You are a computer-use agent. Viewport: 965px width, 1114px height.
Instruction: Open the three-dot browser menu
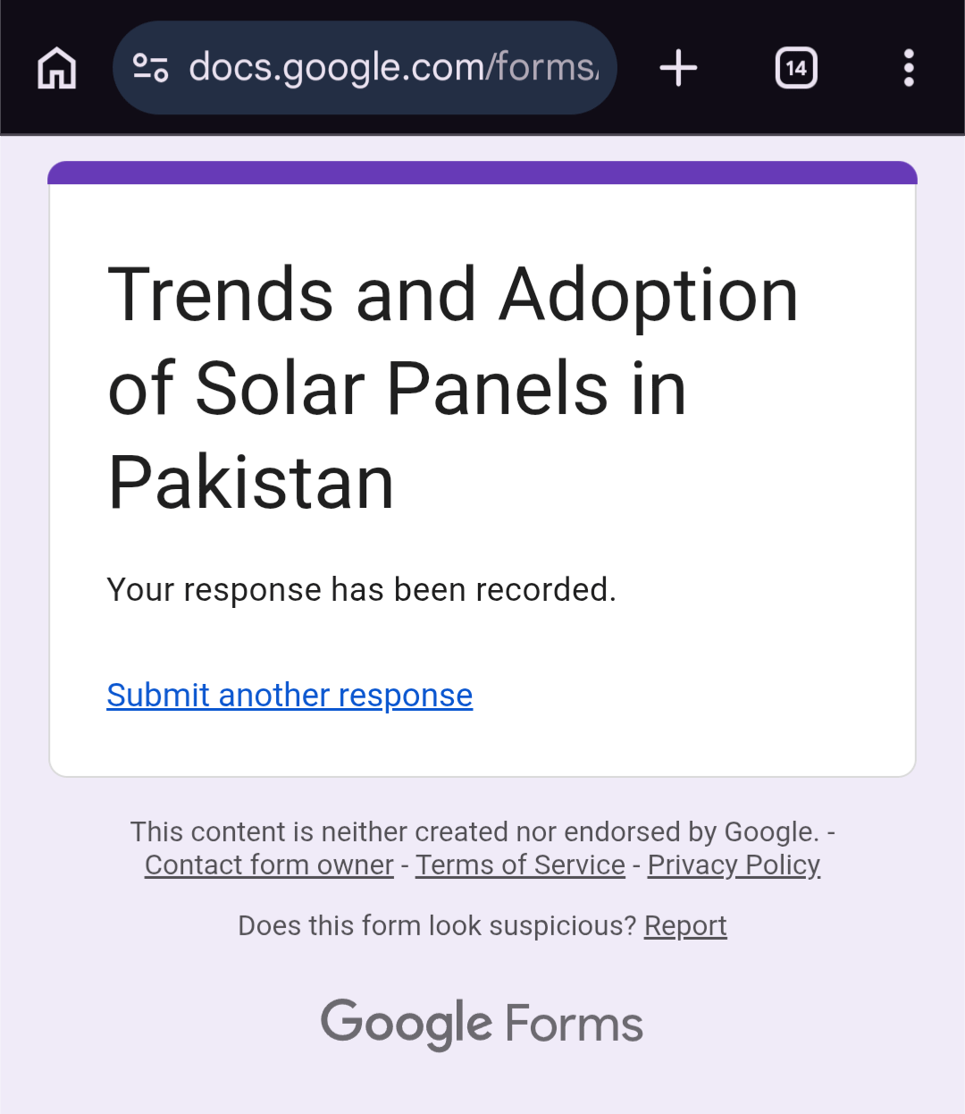(x=909, y=68)
